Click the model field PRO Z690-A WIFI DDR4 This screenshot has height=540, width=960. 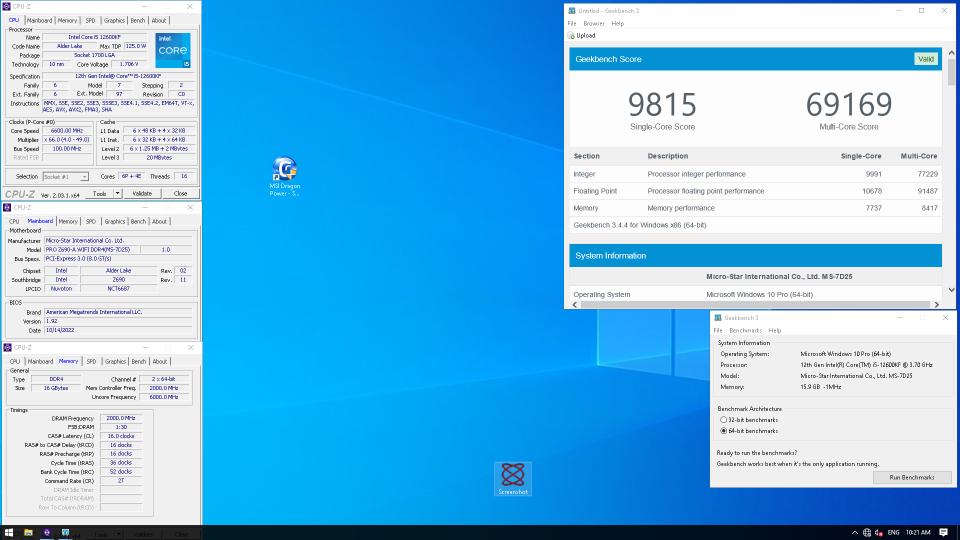point(91,249)
